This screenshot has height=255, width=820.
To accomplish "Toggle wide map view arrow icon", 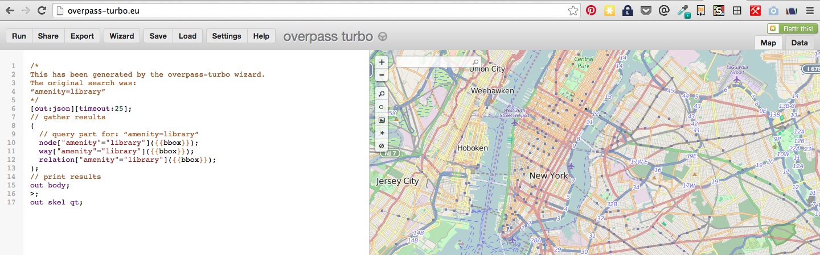I will coord(382,133).
